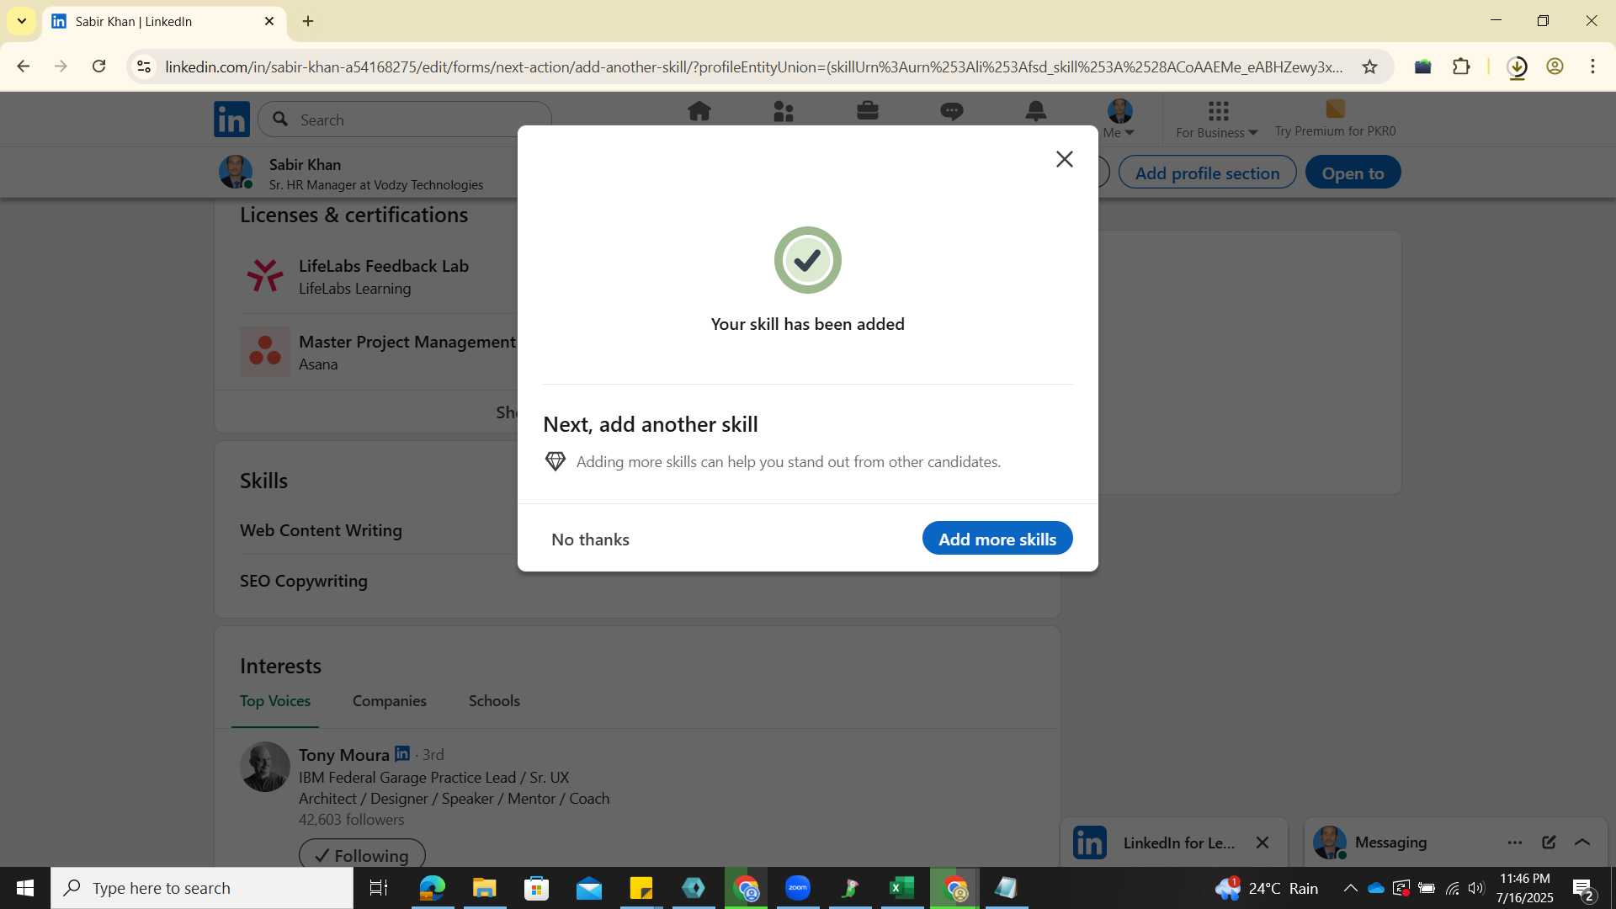Select Companies tab in Interests
This screenshot has height=909, width=1616.
[x=390, y=701]
